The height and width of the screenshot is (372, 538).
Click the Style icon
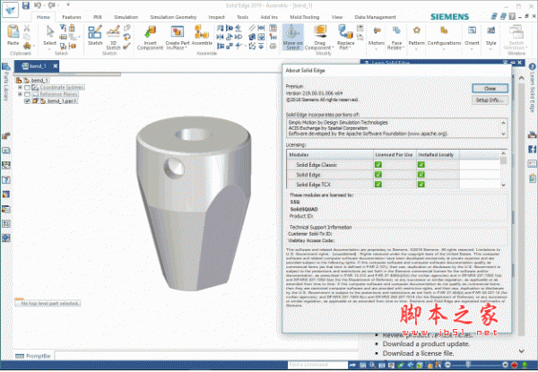click(x=491, y=30)
